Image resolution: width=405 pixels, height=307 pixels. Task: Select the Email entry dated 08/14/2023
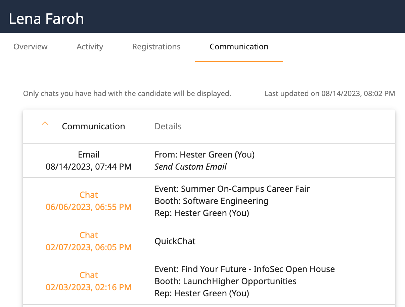pos(89,161)
